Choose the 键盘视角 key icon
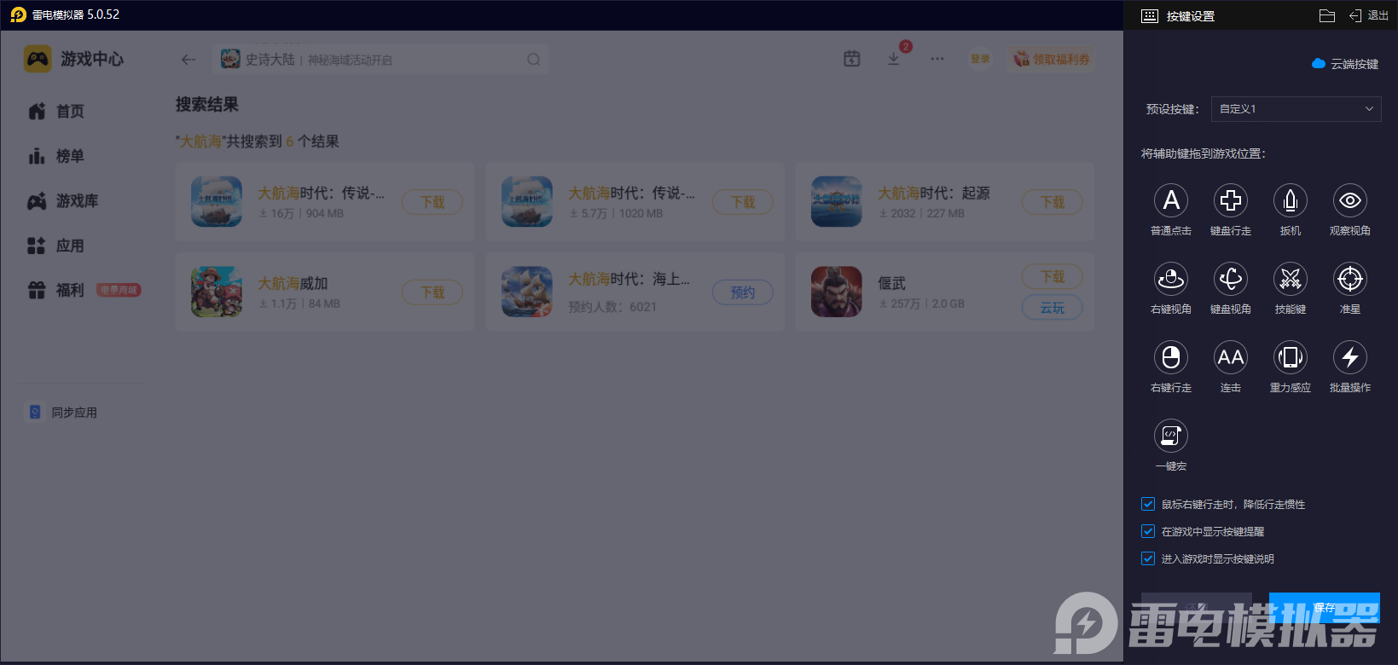Image resolution: width=1398 pixels, height=665 pixels. (1231, 279)
